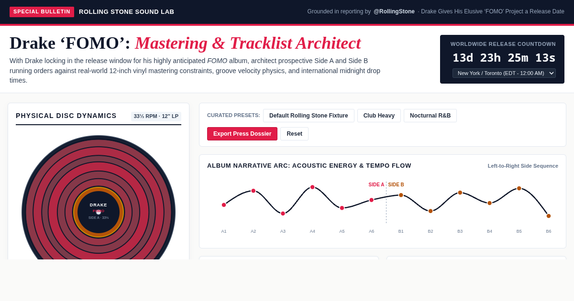Click the SPECIAL BULLETIN badge
Viewport: 574px width, 301px height.
pyautogui.click(x=42, y=11)
